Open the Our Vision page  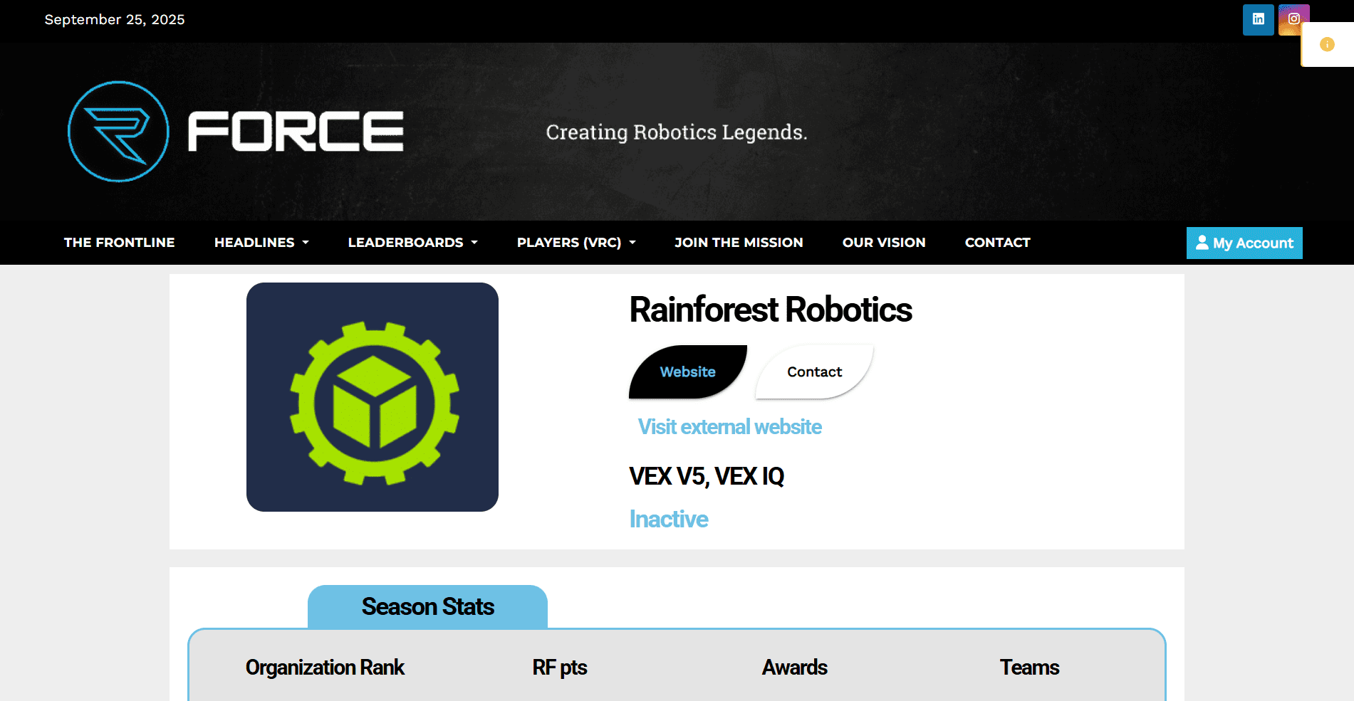coord(884,243)
